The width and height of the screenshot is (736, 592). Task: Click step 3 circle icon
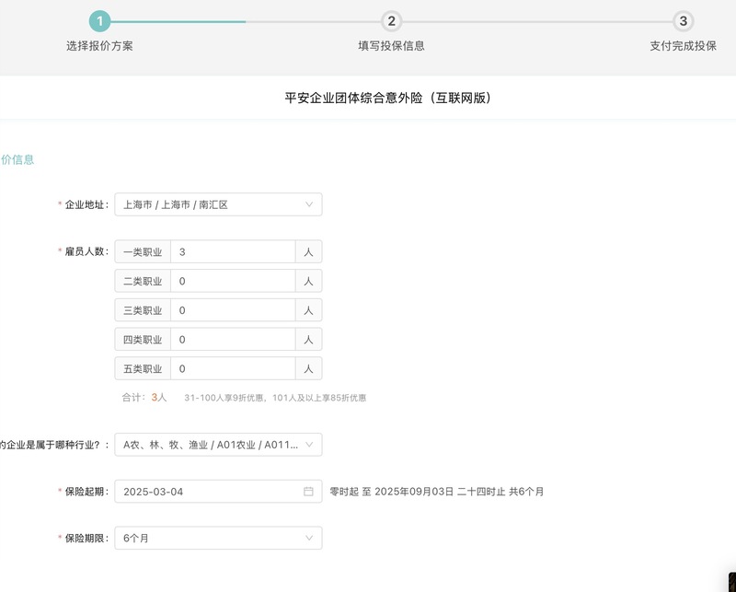[x=684, y=21]
